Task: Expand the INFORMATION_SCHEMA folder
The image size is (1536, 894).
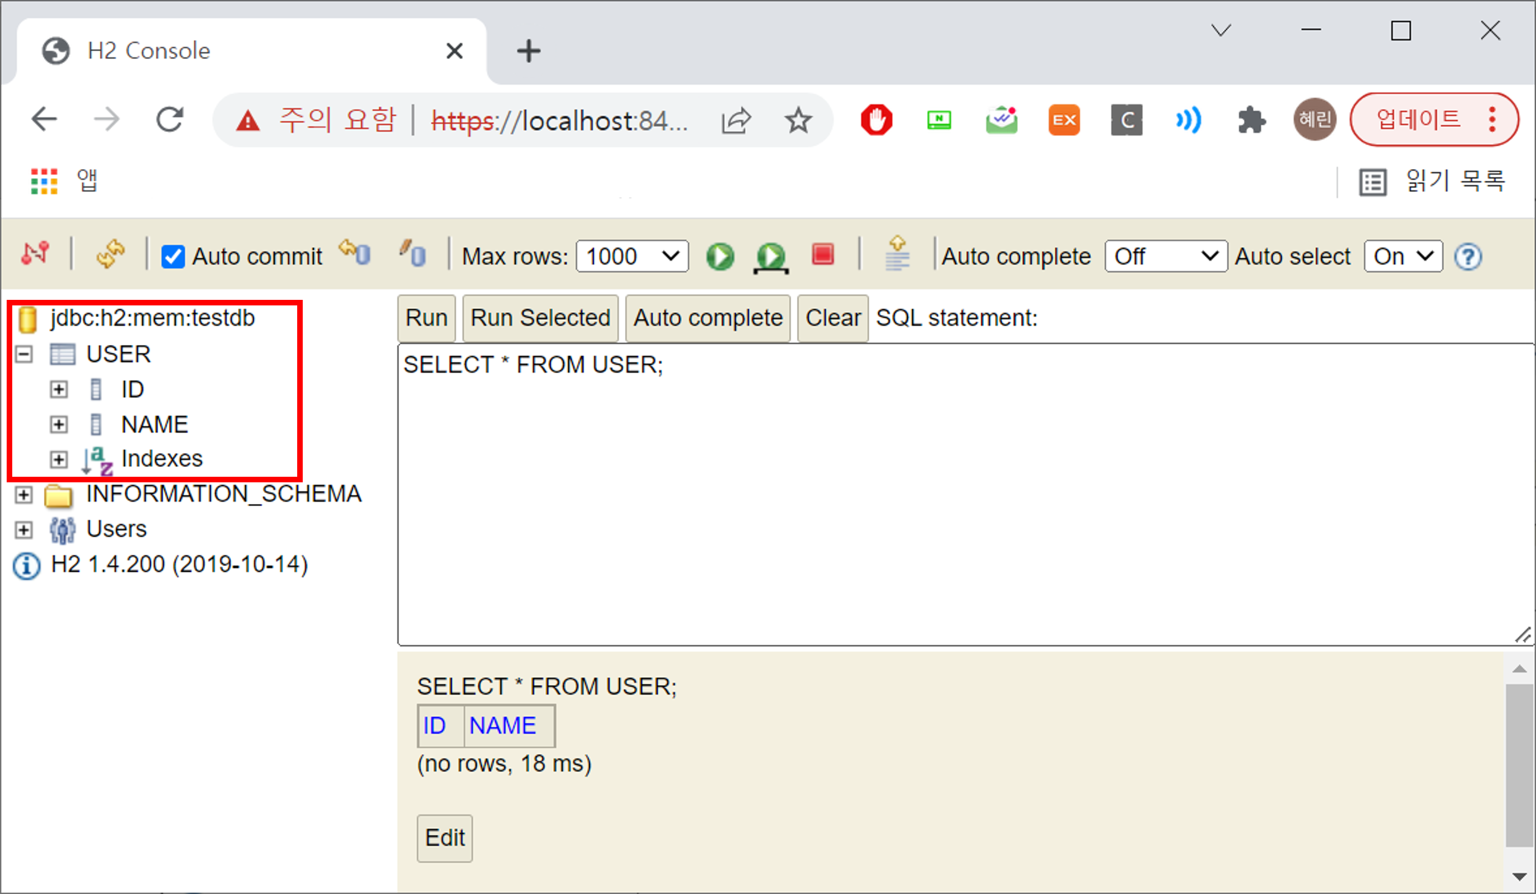Action: pyautogui.click(x=24, y=494)
